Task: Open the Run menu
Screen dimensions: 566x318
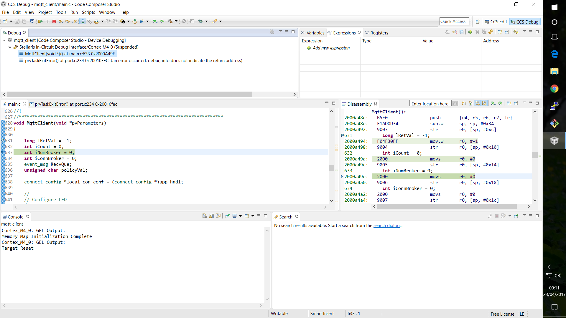Action: point(74,12)
